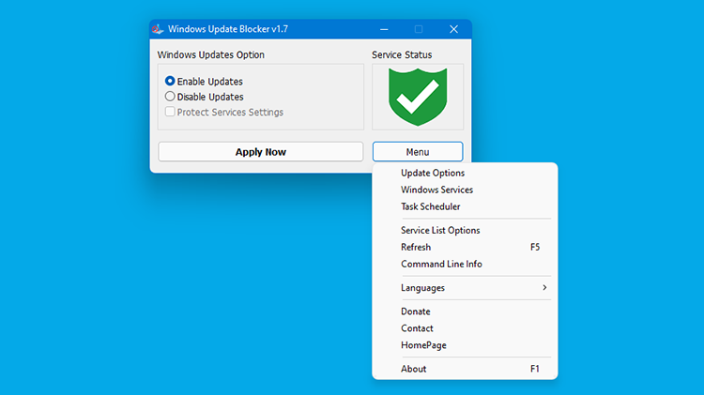This screenshot has width=704, height=395.
Task: Click the Windows Update Blocker v1.7 title text
Action: coord(228,29)
